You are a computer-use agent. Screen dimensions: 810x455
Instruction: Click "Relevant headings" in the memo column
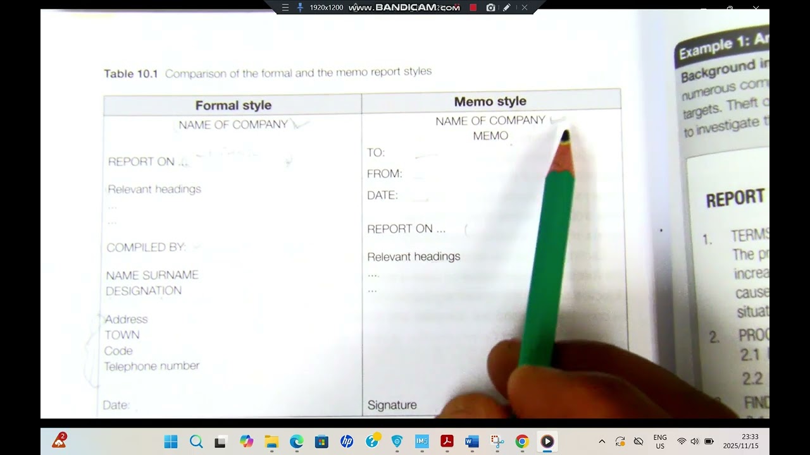pos(414,257)
